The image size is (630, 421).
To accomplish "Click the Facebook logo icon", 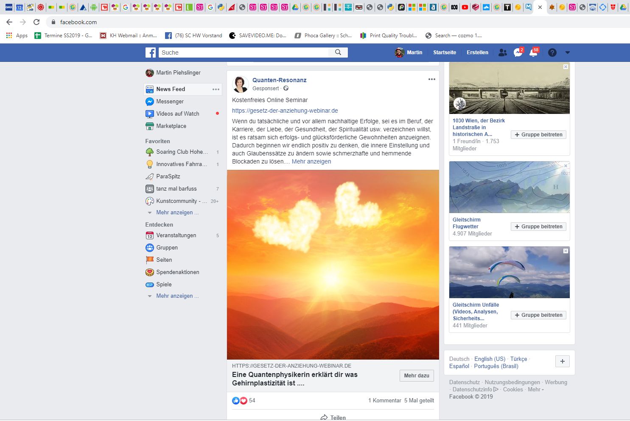I will [151, 53].
